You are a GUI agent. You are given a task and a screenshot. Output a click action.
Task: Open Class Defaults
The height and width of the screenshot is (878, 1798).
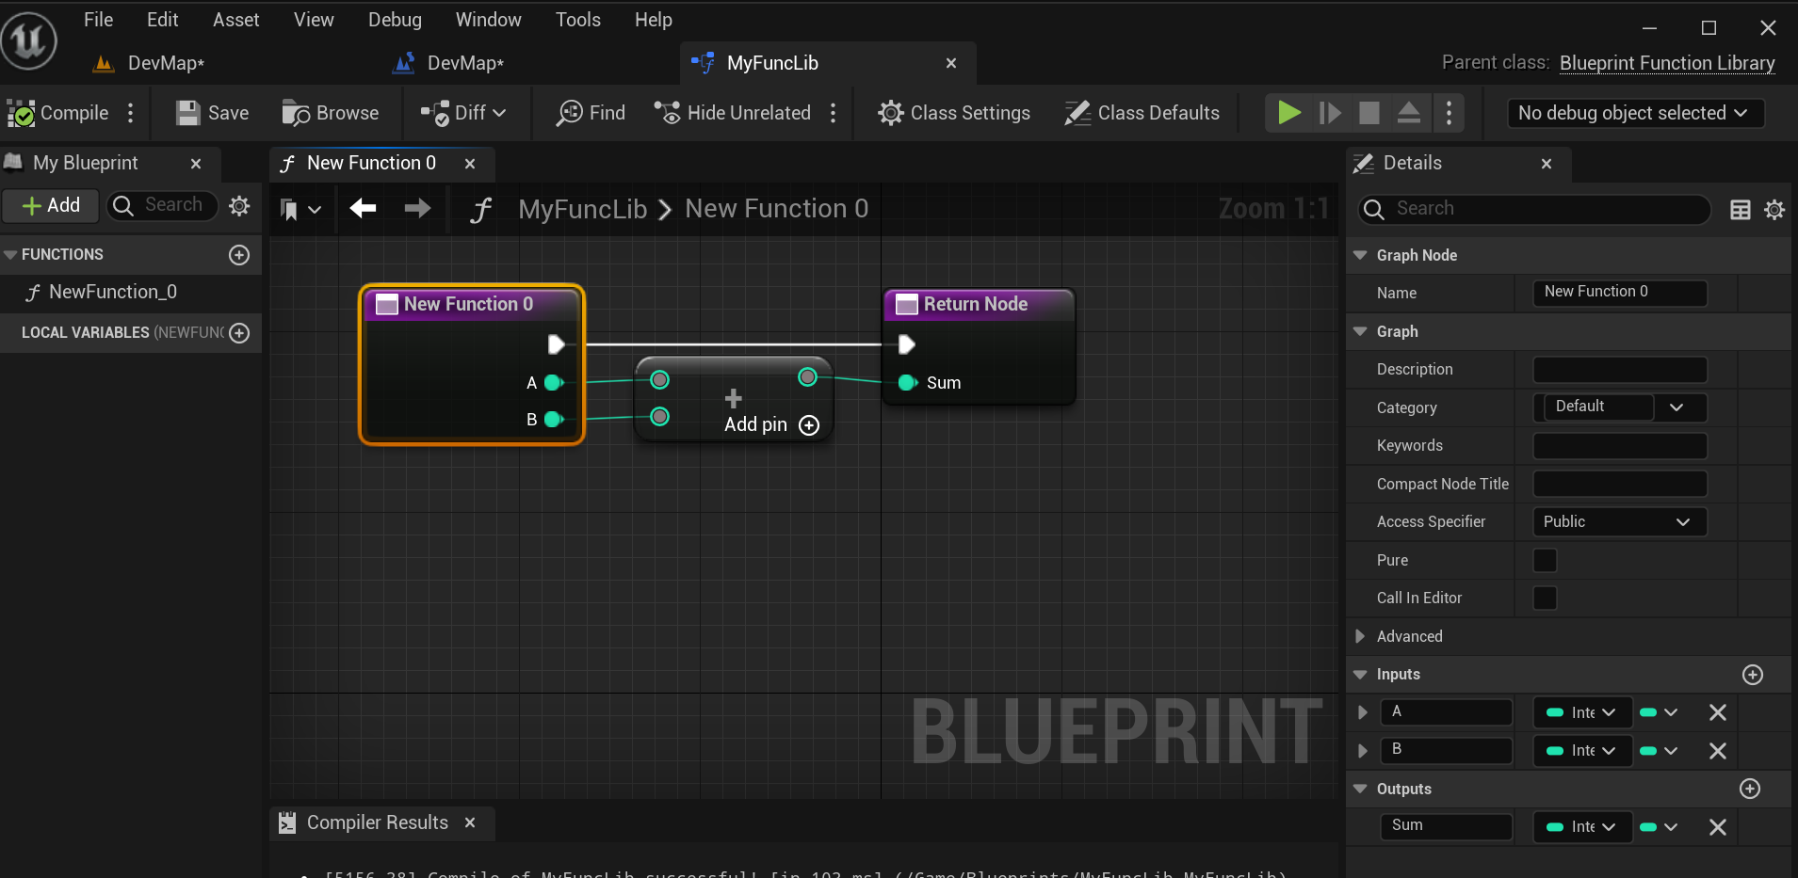coord(1142,113)
